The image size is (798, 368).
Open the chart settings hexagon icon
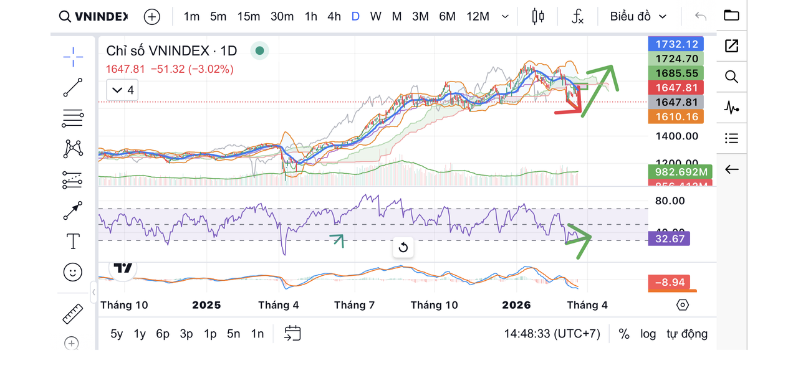tap(683, 305)
